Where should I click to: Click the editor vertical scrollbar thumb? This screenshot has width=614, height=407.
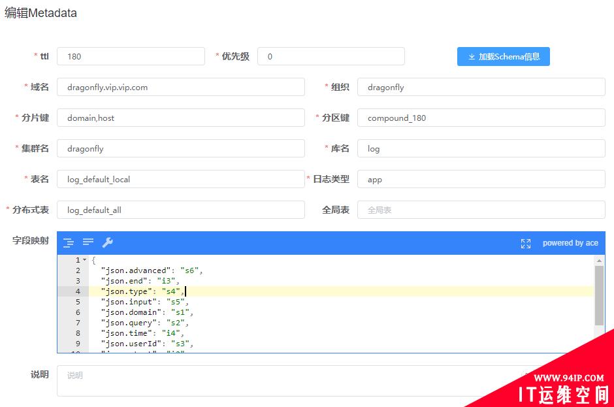[x=599, y=296]
